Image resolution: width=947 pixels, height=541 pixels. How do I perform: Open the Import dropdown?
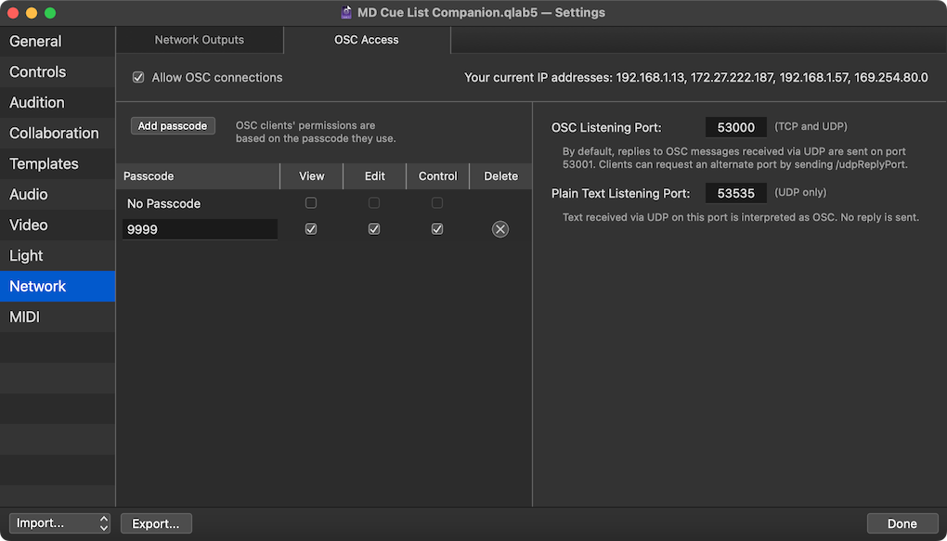click(59, 522)
